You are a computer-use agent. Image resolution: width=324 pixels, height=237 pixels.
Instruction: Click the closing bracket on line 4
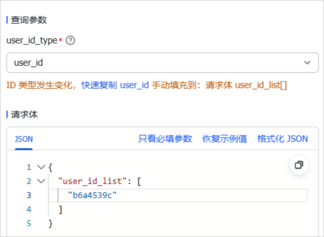click(61, 210)
